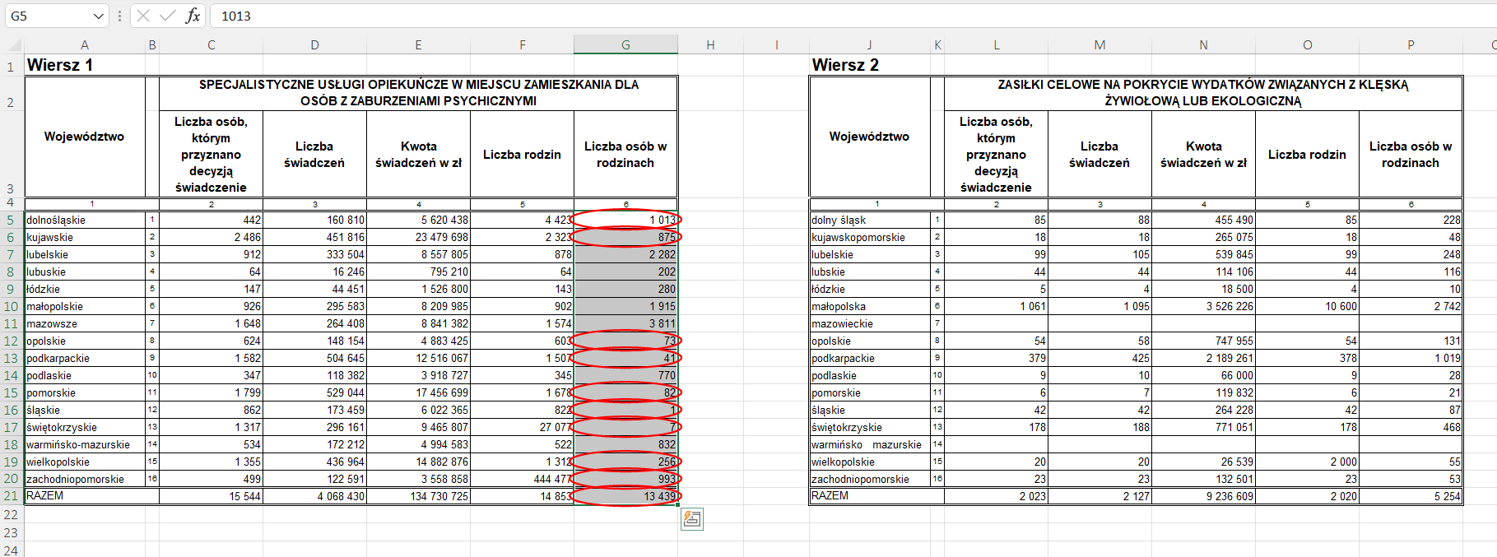
Task: Select the mazowieckie cell in the right table
Action: [x=869, y=323]
